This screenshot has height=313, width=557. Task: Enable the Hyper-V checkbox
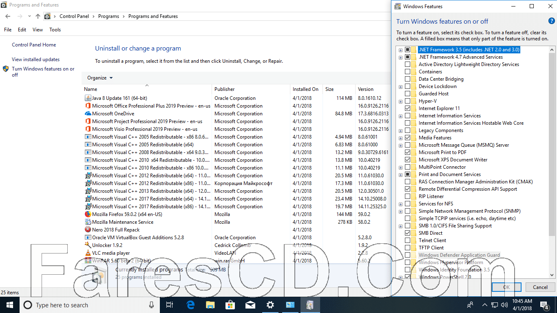tap(407, 101)
